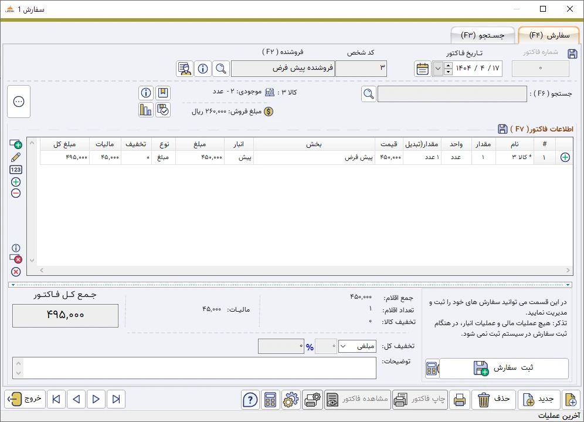
Task: Click the قیمت column header
Action: pyautogui.click(x=389, y=144)
